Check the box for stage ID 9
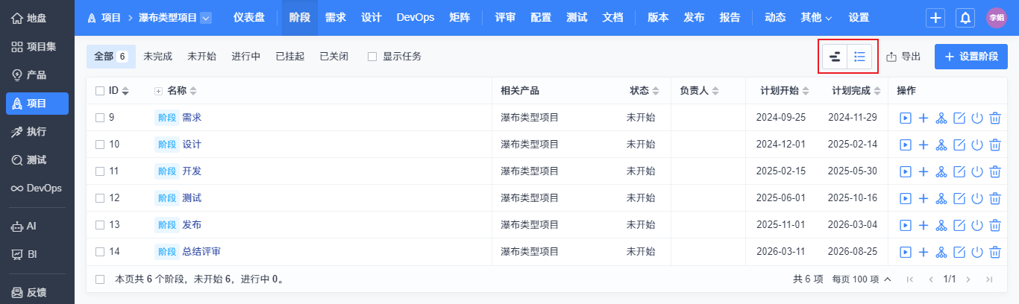This screenshot has height=304, width=1019. pyautogui.click(x=100, y=118)
